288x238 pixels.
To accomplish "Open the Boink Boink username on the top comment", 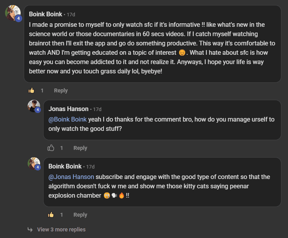I will pos(46,14).
